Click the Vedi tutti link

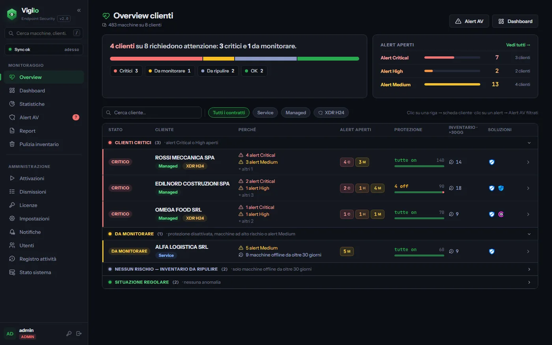tap(518, 45)
